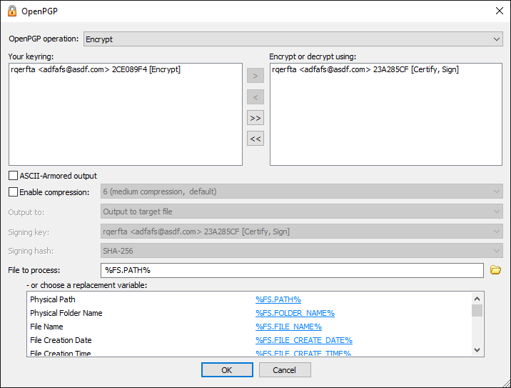Click the single right arrow add key button
Screen dimensions: 511x388
point(255,76)
